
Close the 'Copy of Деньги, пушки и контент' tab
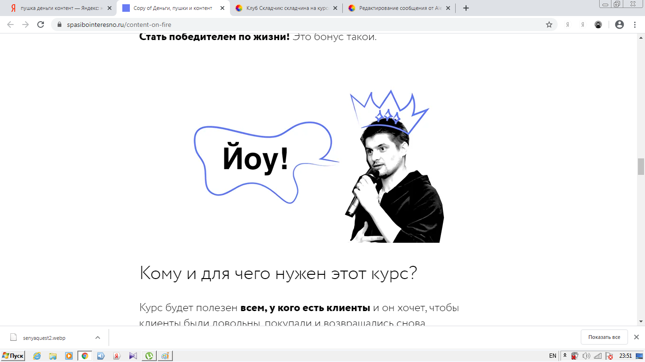click(x=222, y=8)
